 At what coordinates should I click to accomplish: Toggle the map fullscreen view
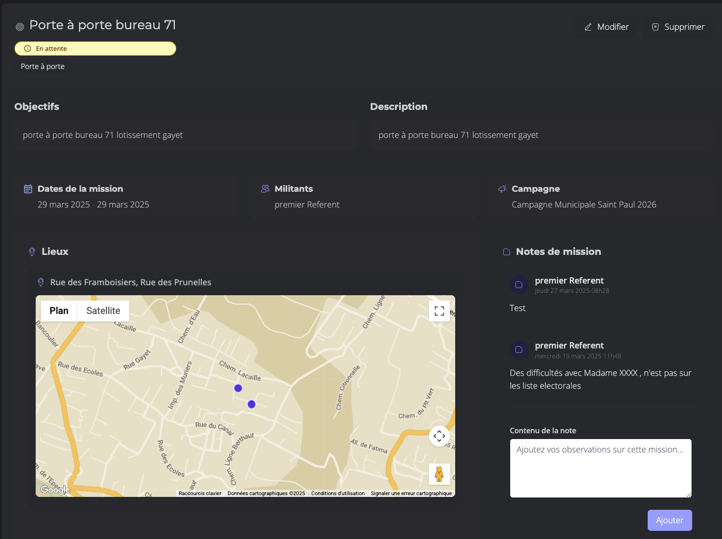point(439,311)
